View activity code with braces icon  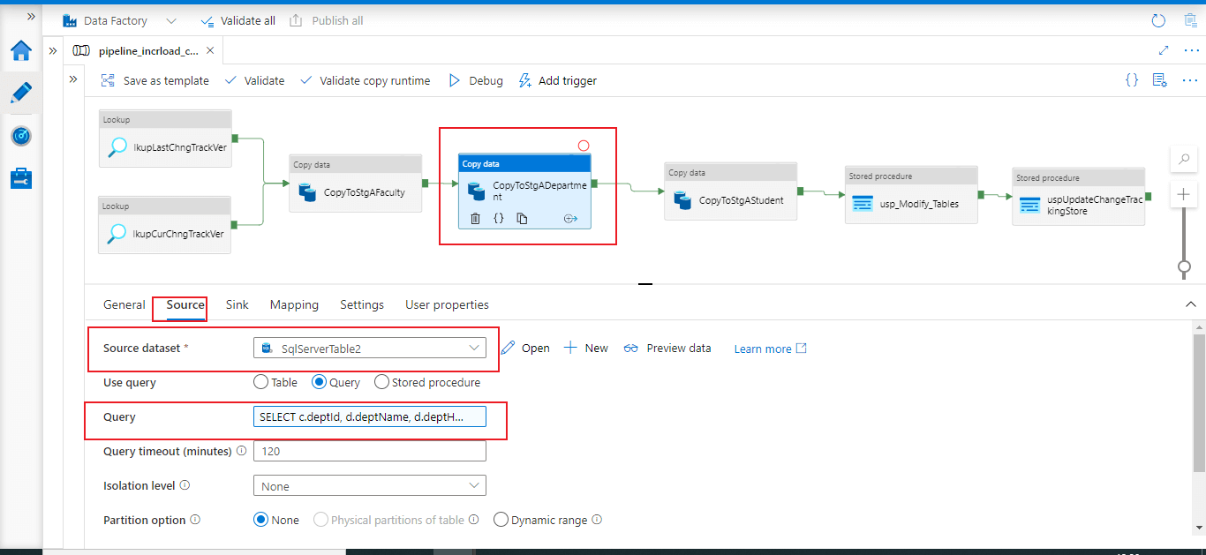(x=498, y=218)
